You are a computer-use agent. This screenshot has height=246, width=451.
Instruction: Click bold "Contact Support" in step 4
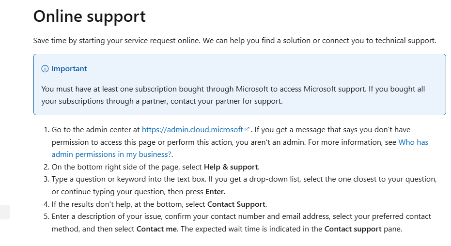pos(237,204)
